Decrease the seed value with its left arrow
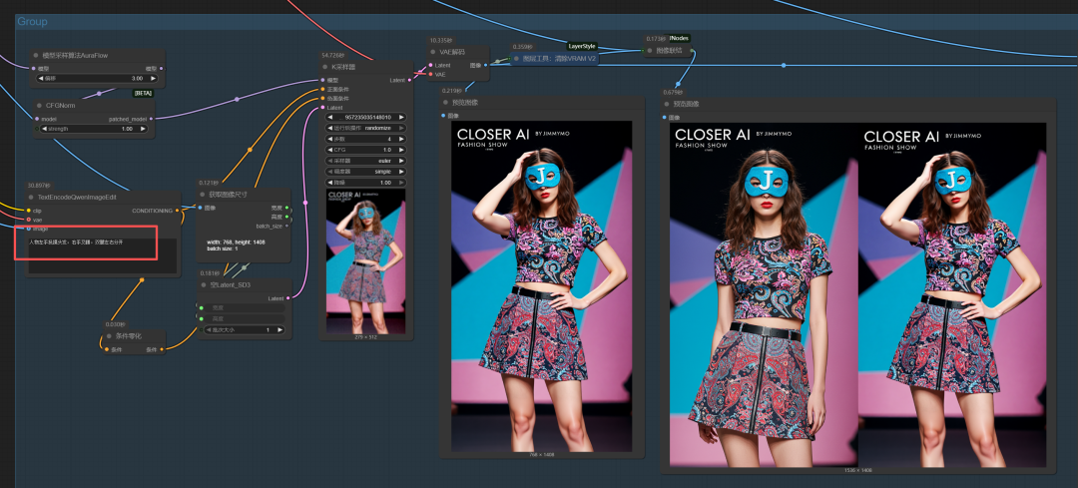 coord(329,118)
